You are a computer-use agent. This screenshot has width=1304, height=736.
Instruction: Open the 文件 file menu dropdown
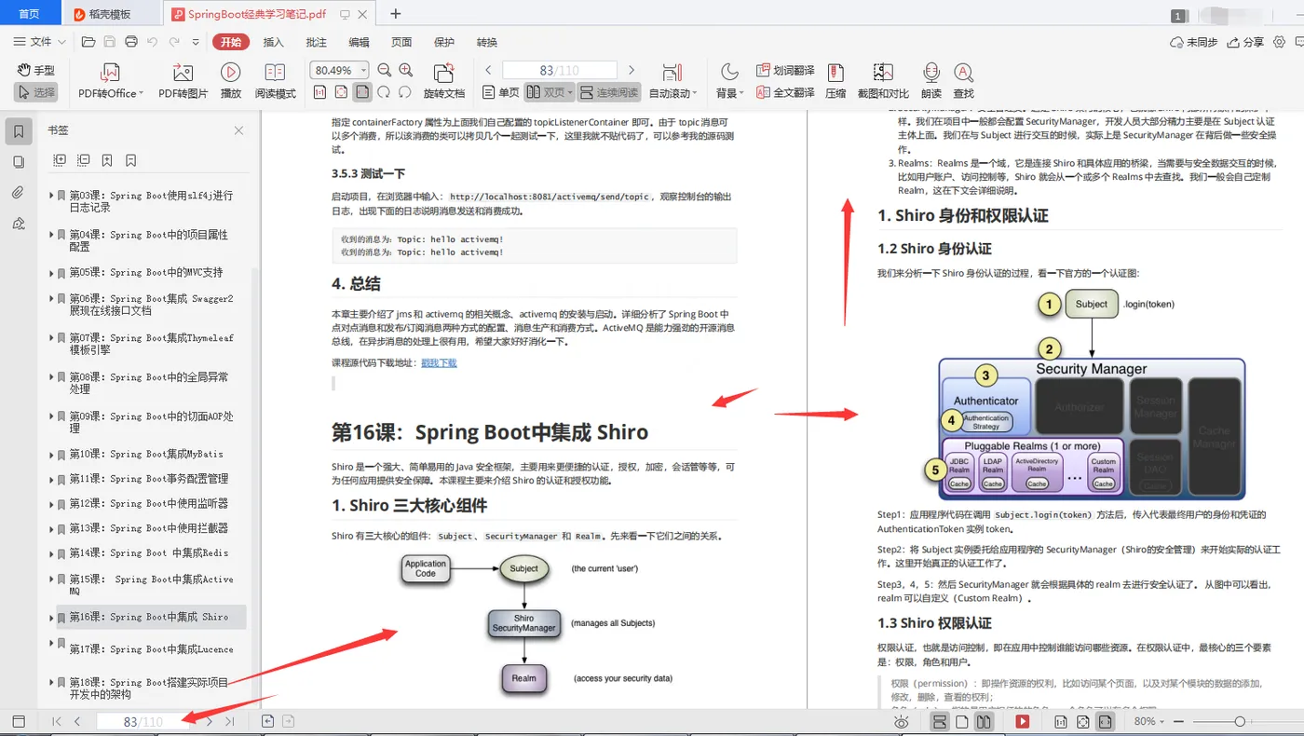pyautogui.click(x=40, y=42)
